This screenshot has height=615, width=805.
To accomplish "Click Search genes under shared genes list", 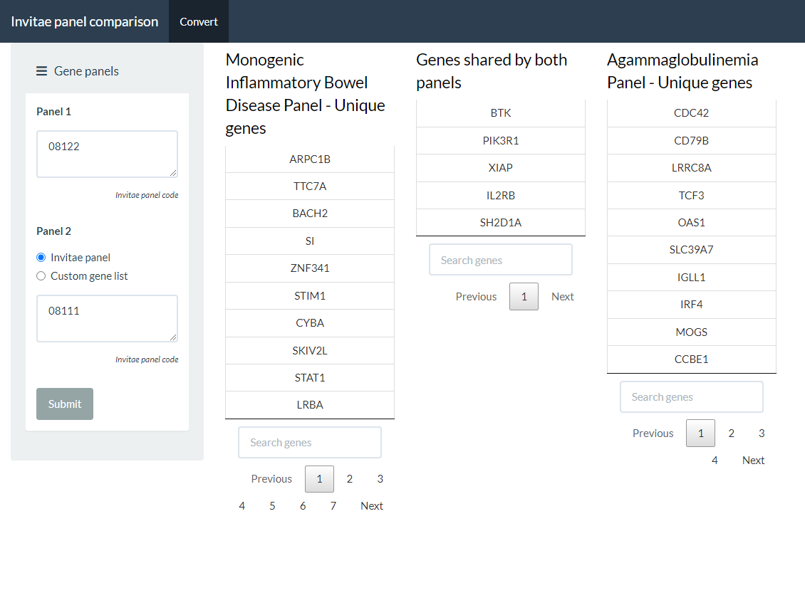I will [x=501, y=261].
